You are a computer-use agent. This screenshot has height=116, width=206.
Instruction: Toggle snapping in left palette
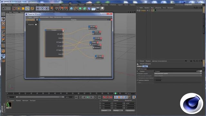point(3,51)
